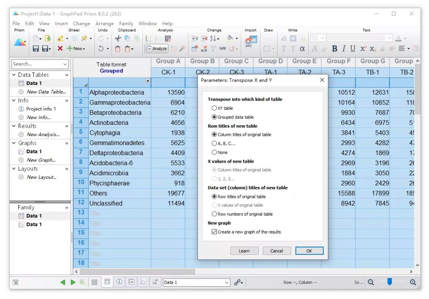Open the Change menu
The width and height of the screenshot is (429, 299).
81,23
